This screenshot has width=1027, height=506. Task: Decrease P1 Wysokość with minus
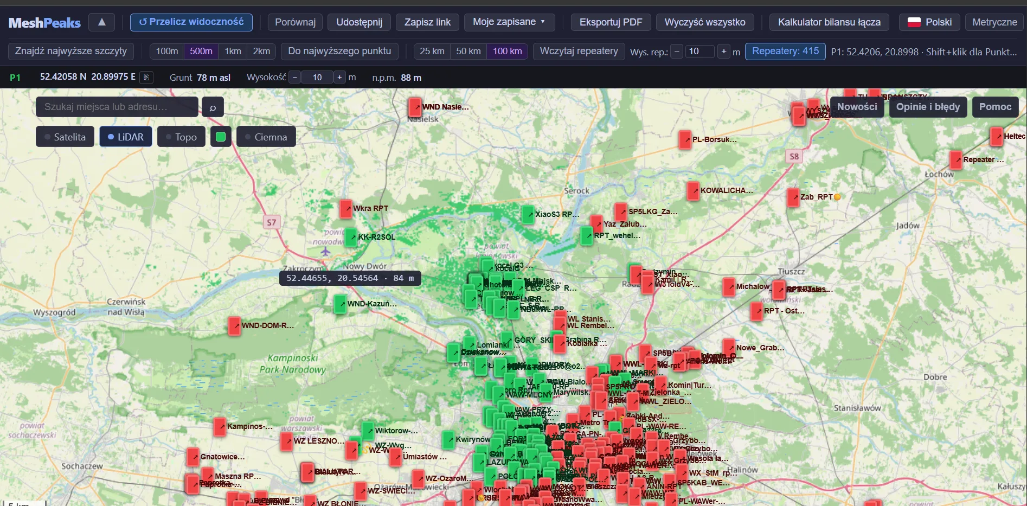click(294, 78)
